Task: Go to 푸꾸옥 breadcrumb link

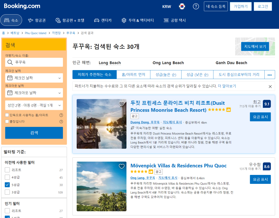Action: [71, 33]
